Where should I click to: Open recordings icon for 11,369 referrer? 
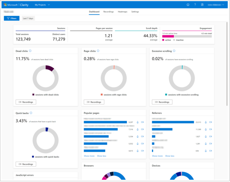pyautogui.click(x=210, y=129)
